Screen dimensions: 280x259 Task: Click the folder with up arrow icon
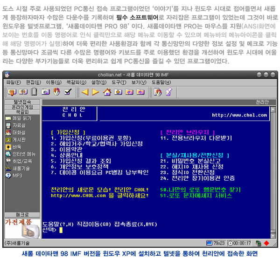coord(118,92)
